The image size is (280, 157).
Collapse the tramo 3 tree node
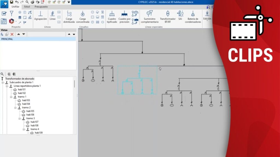point(20,118)
